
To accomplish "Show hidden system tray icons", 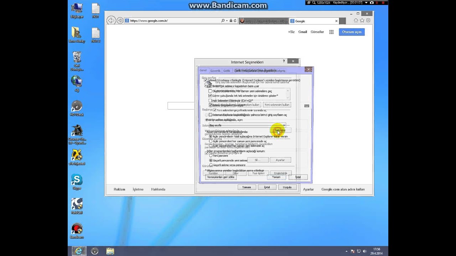I will [x=346, y=251].
